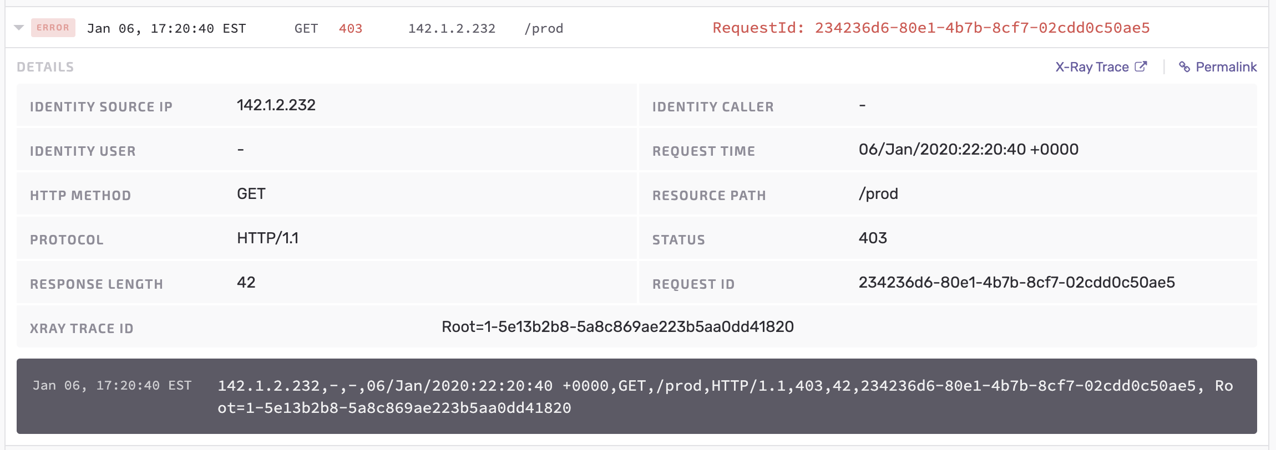Click the header row timestamp Jan 06, 17:20:40
This screenshot has height=450, width=1276.
pyautogui.click(x=166, y=28)
